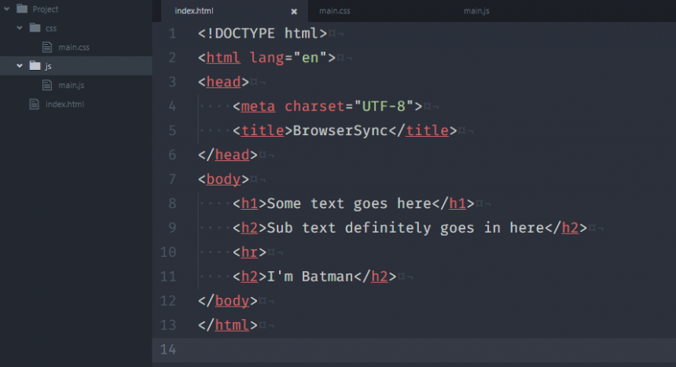Collapse the js folder chevron

tap(20, 66)
